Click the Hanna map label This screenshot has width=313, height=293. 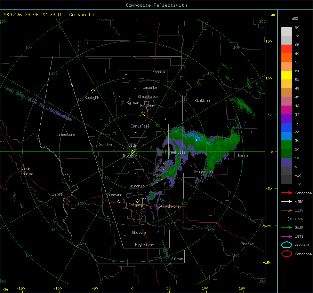coord(243,155)
